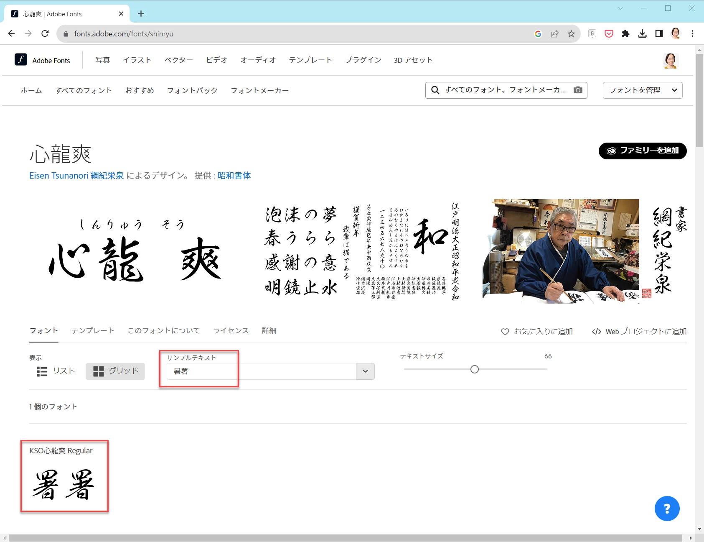Viewport: 704px width, 542px height.
Task: Reload the current page
Action: pos(45,33)
